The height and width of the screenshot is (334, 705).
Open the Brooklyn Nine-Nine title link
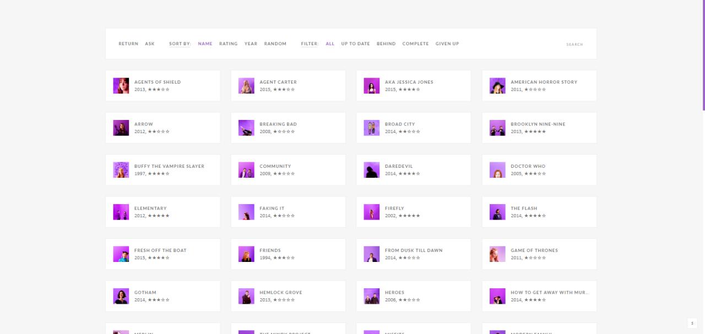click(x=538, y=124)
